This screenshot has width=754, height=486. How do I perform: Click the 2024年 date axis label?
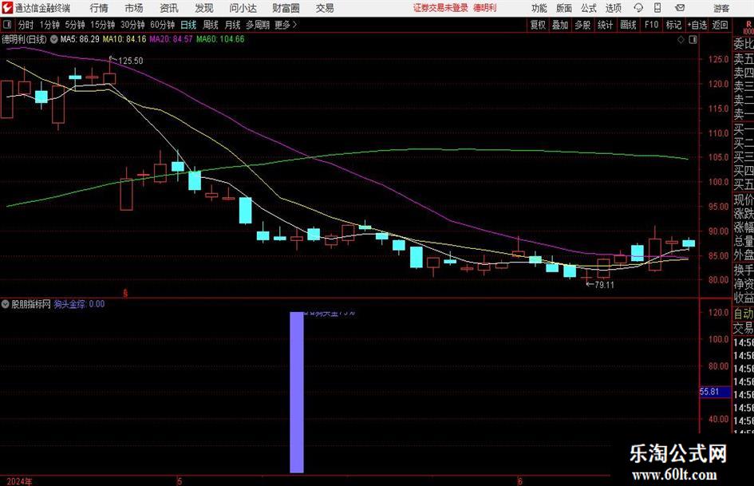click(20, 481)
